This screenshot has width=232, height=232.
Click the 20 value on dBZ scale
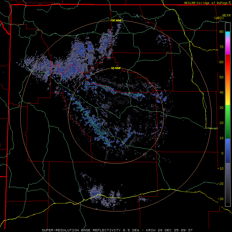221,123
